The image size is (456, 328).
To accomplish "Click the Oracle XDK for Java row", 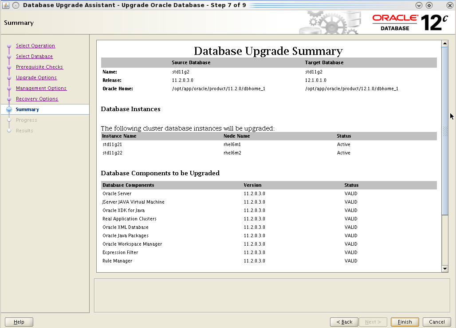I will point(269,210).
